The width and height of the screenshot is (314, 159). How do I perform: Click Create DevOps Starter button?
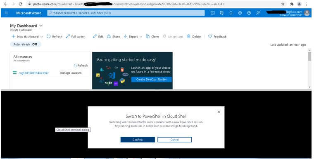coord(151,79)
